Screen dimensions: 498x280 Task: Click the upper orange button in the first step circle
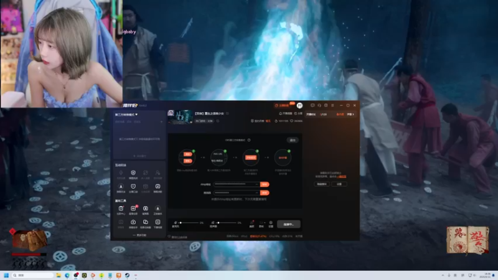pyautogui.click(x=188, y=154)
